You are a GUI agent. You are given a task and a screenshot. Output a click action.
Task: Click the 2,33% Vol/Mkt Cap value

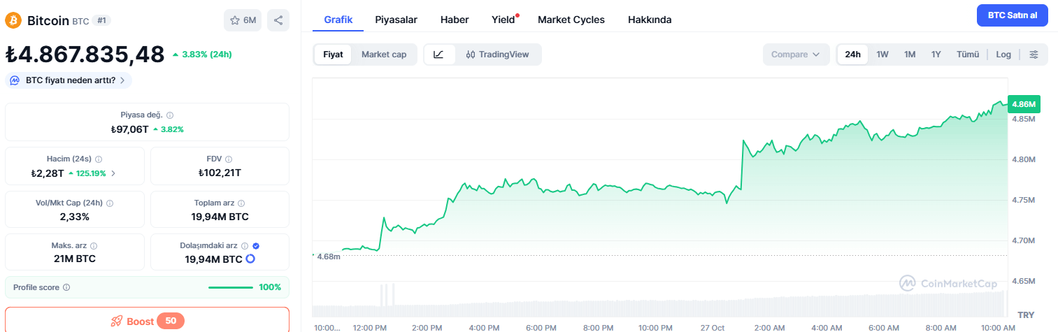(x=75, y=217)
